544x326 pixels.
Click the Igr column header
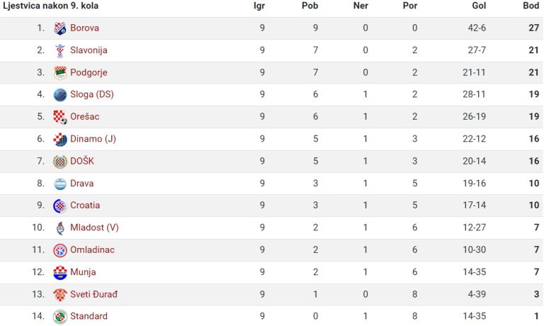point(259,6)
